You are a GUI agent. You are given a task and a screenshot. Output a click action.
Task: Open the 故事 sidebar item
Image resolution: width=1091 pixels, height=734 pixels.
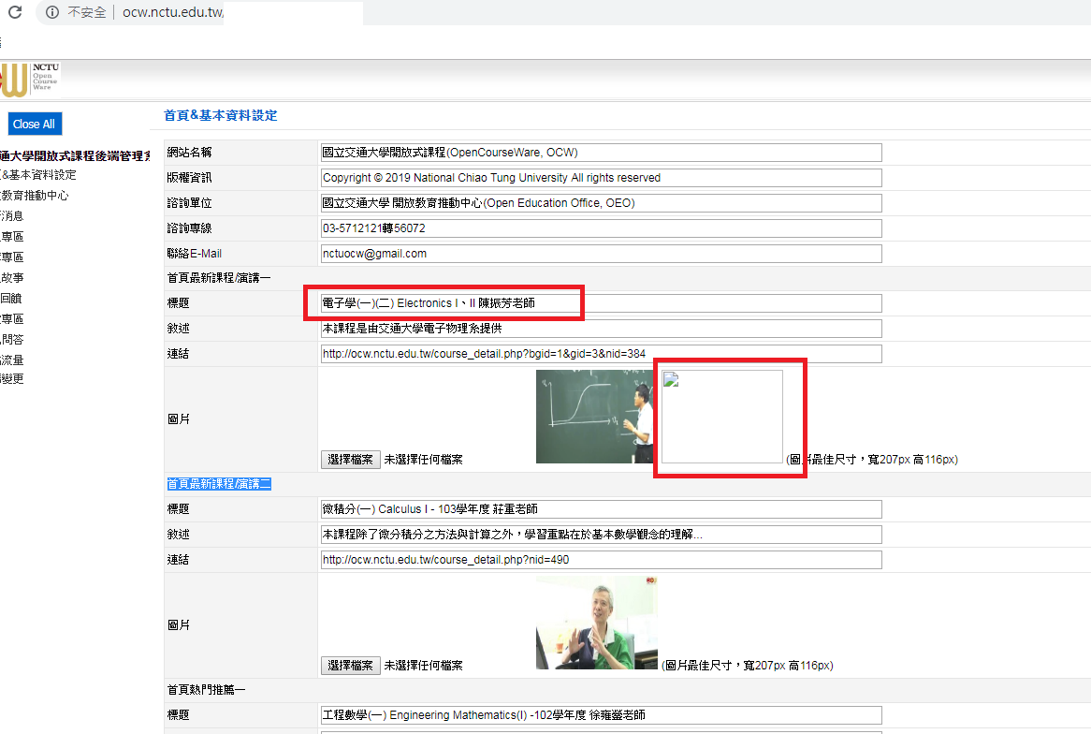click(x=12, y=277)
